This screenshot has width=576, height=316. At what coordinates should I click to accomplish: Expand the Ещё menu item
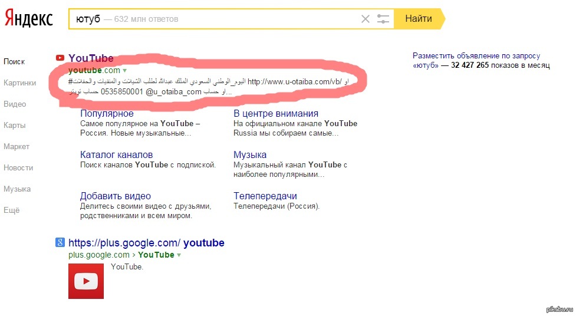(11, 210)
